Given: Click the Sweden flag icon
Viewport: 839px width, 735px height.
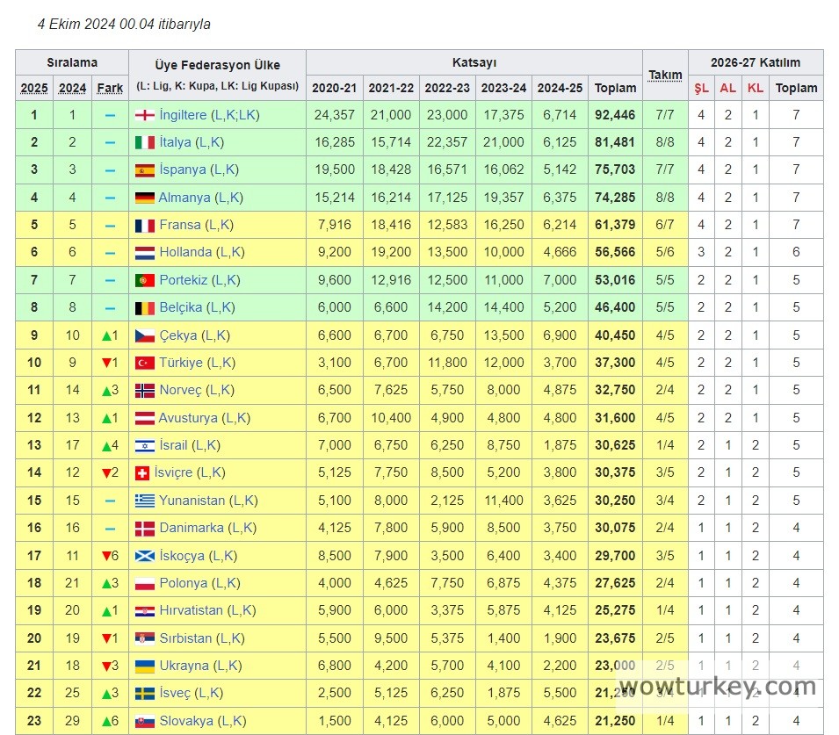Looking at the screenshot, I should pyautogui.click(x=145, y=694).
